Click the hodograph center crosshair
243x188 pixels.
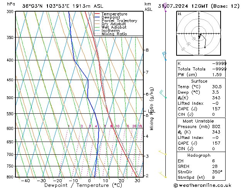(x=199, y=34)
